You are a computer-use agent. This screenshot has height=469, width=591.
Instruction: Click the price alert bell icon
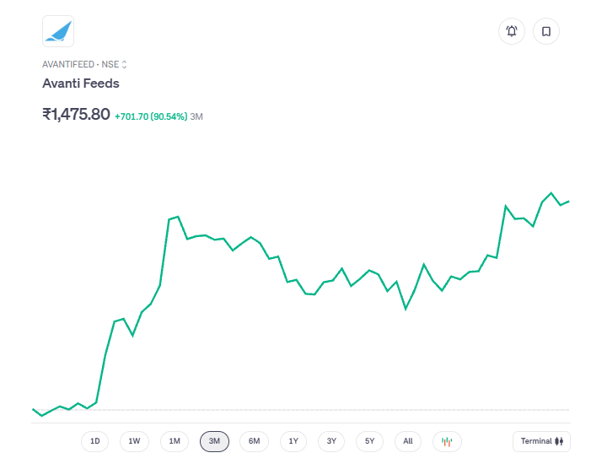(512, 31)
